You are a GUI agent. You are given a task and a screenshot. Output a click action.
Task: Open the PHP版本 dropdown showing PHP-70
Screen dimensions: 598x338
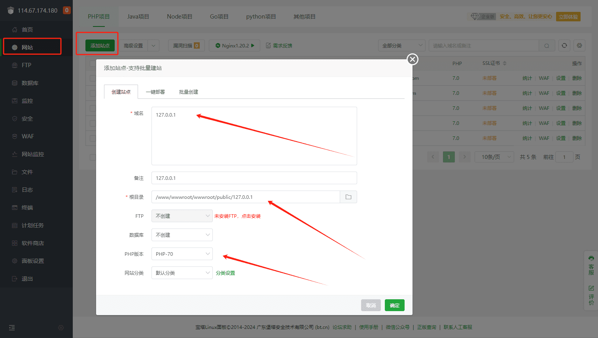tap(182, 253)
